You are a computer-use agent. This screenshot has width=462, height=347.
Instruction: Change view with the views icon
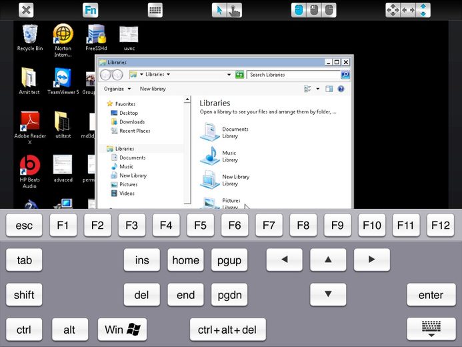pos(307,89)
